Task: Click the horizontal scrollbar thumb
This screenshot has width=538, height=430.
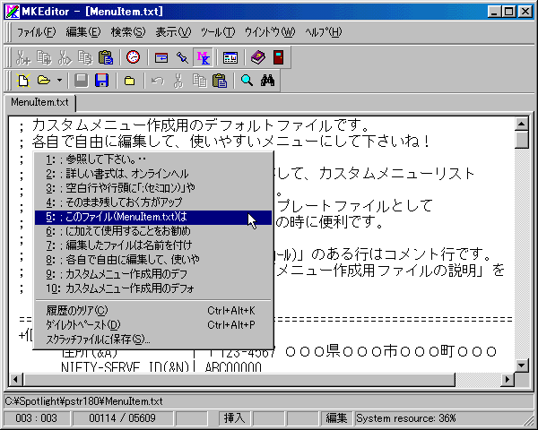Action: click(x=239, y=379)
